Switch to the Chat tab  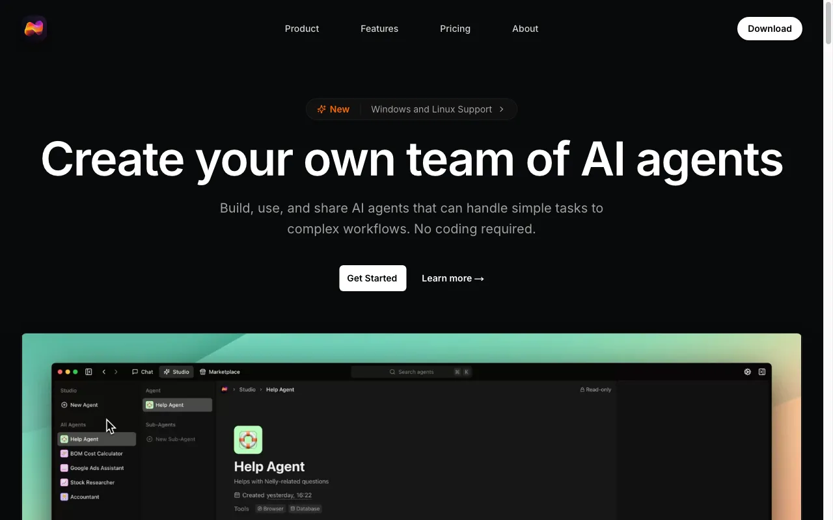143,372
